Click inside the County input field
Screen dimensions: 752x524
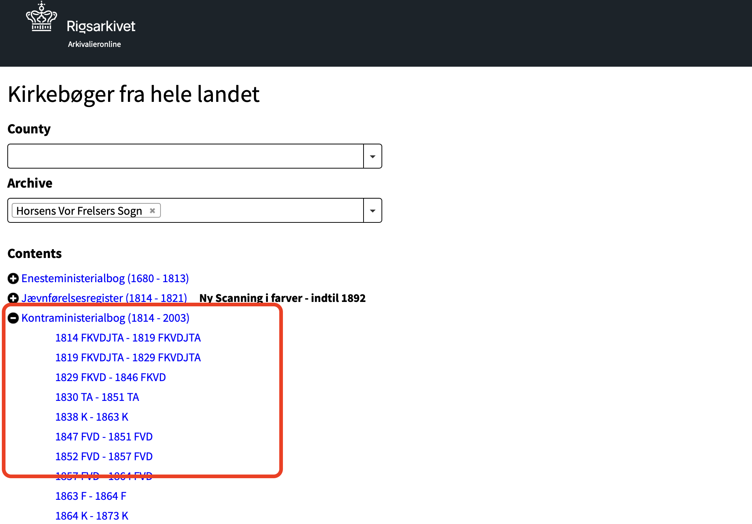183,156
